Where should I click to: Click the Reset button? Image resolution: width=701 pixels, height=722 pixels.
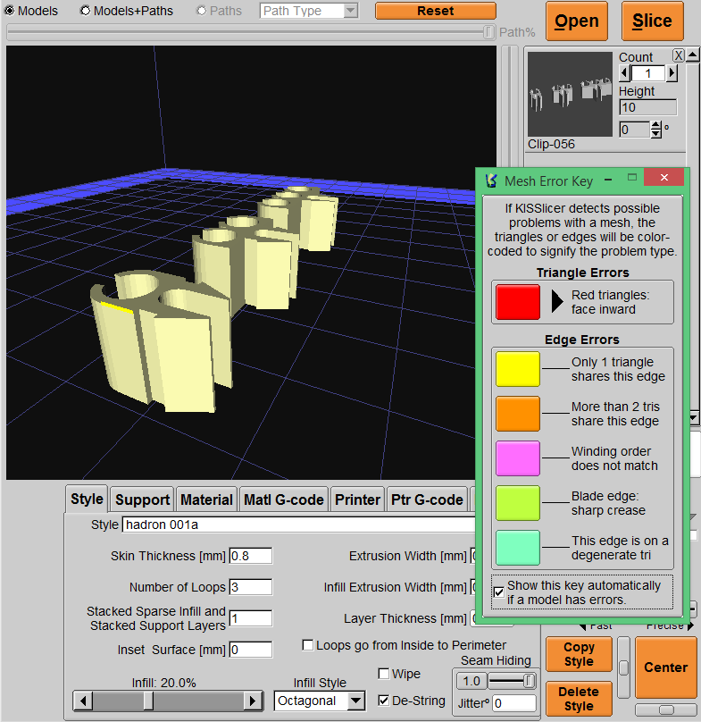click(x=435, y=11)
